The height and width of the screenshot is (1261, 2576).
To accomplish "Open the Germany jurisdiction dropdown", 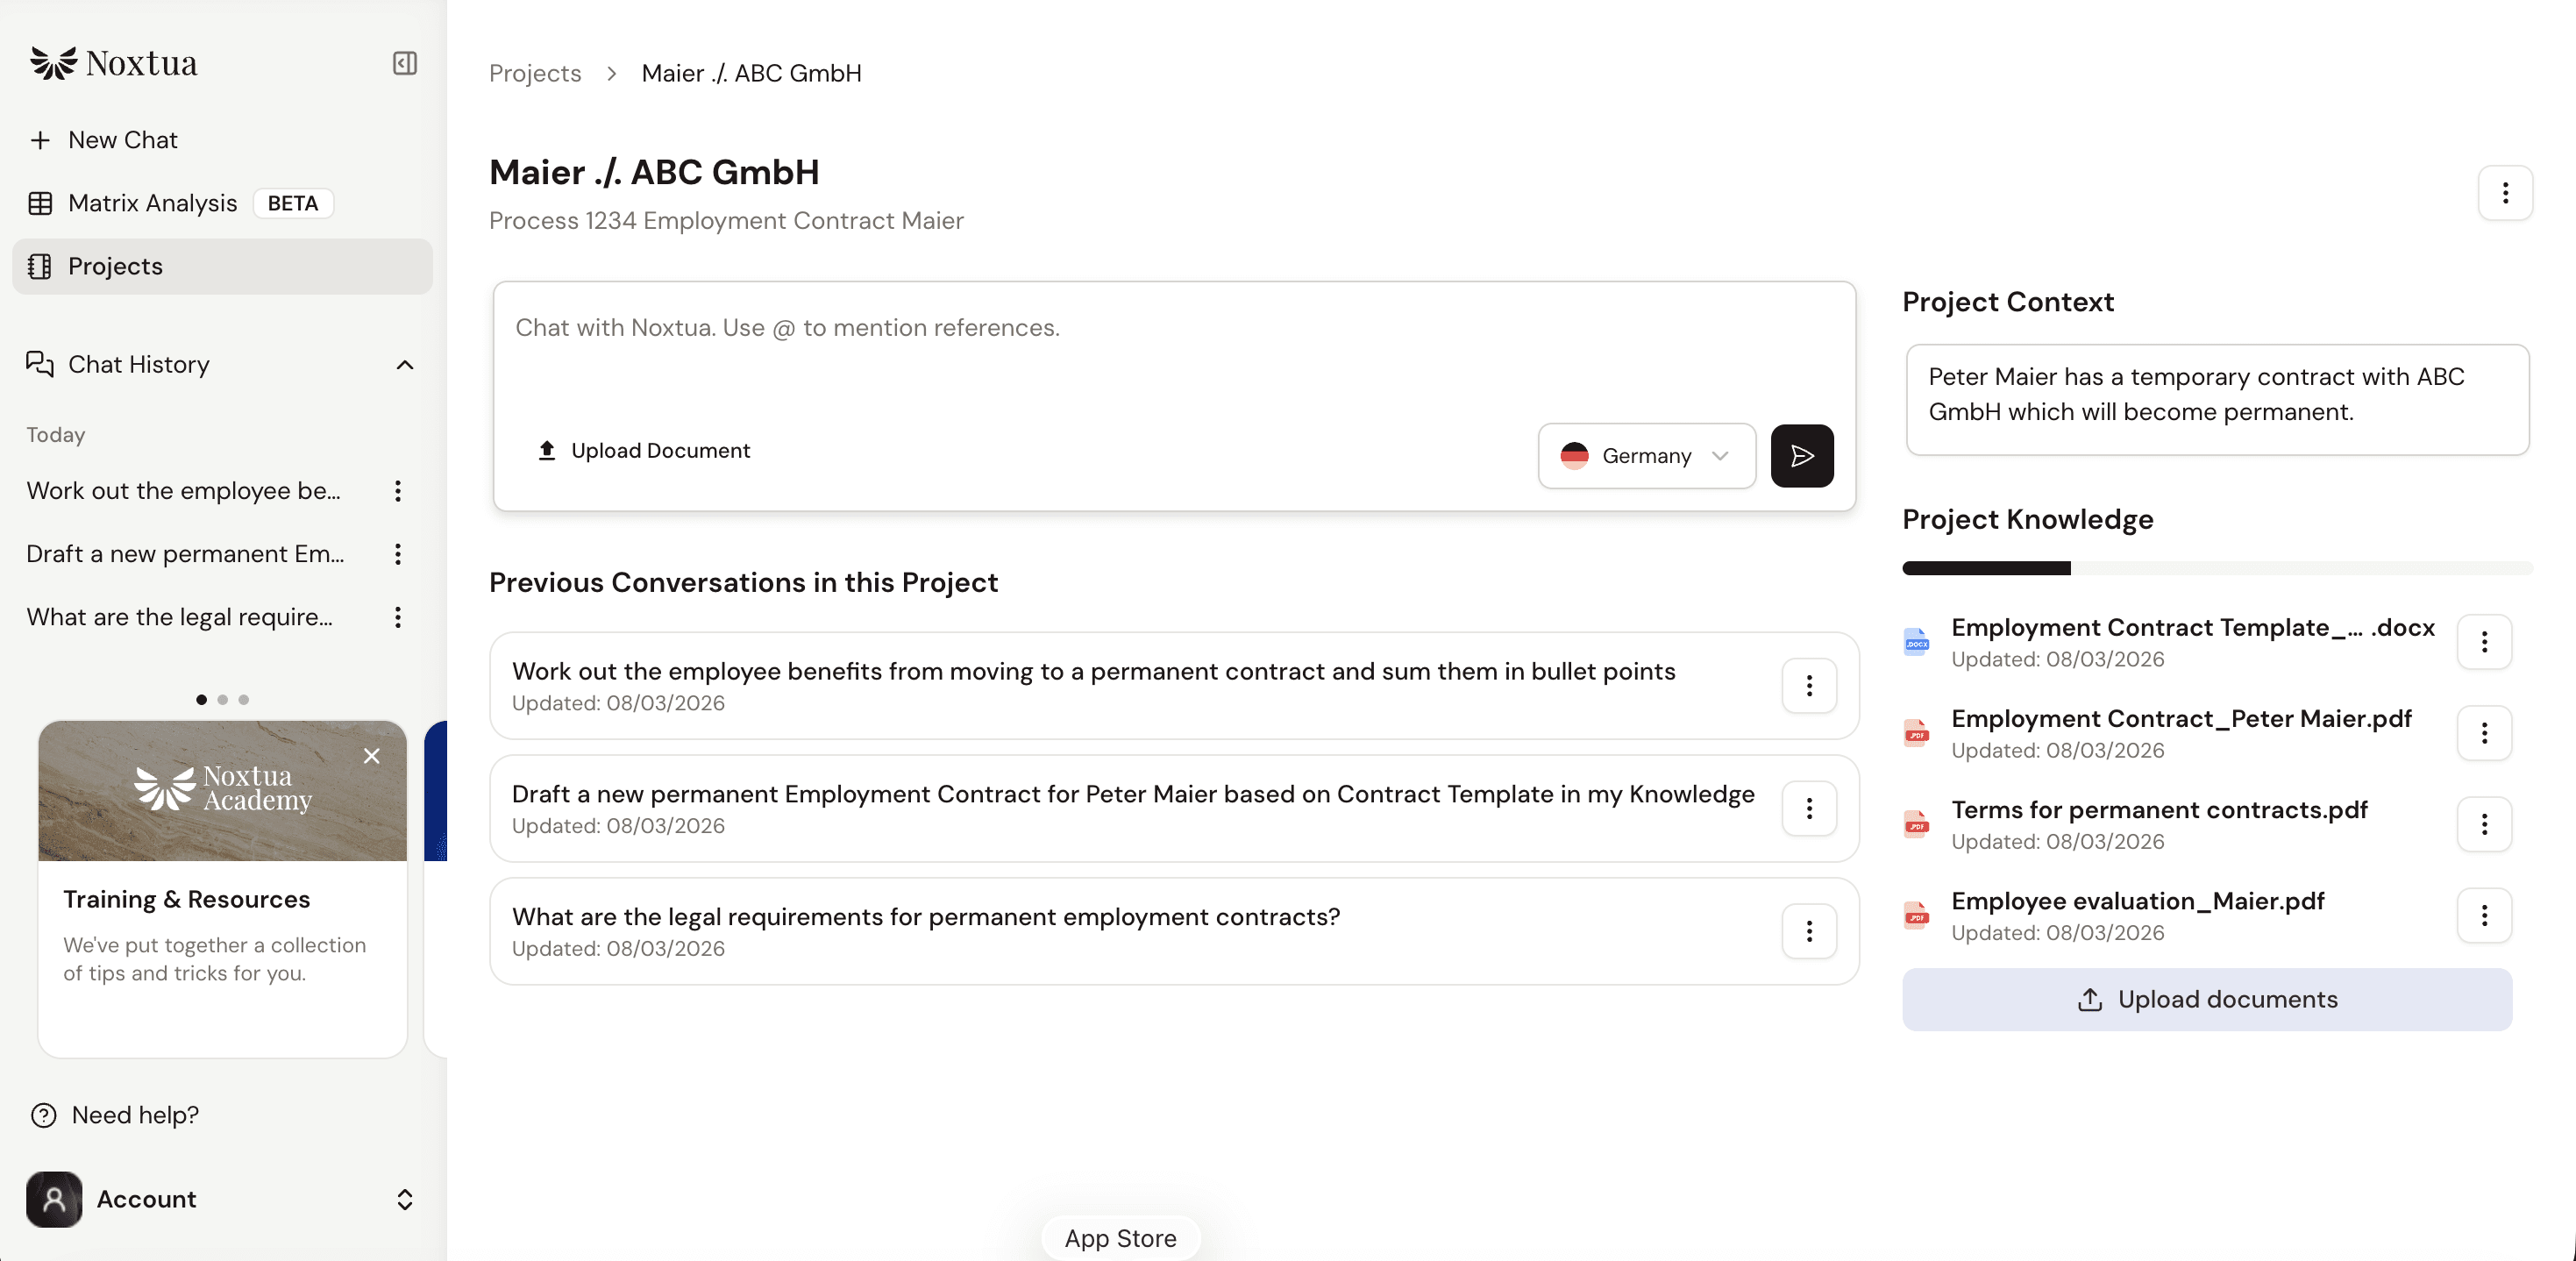I will (x=1646, y=456).
